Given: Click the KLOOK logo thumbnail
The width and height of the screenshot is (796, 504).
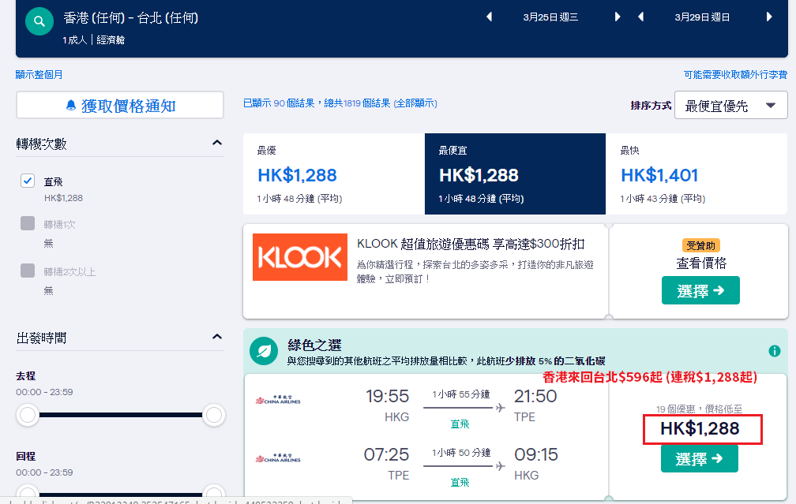Looking at the screenshot, I should [300, 257].
